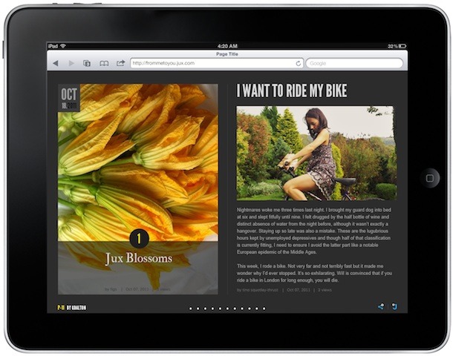
Task: Select the last page indicator dot
Action: pos(264,308)
